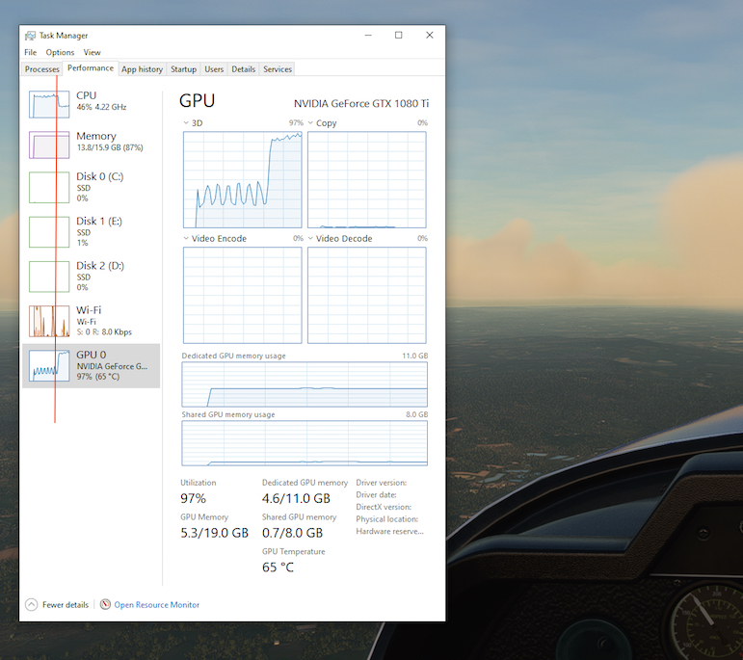Click the Task Manager title bar icon
This screenshot has width=743, height=660.
click(x=30, y=36)
